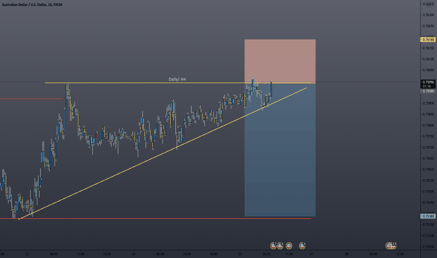Click the 0.75988 price label

click(428, 91)
